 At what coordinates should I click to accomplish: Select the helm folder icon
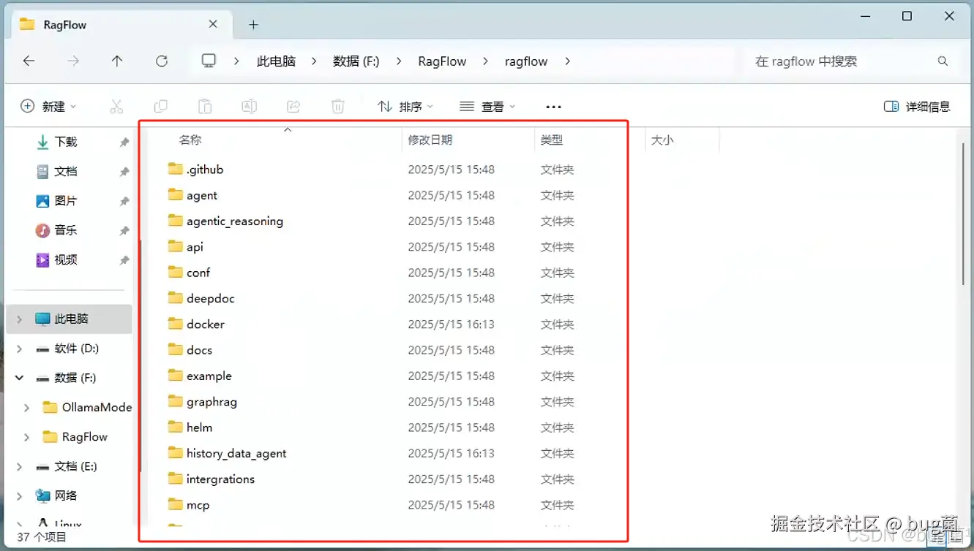point(175,427)
